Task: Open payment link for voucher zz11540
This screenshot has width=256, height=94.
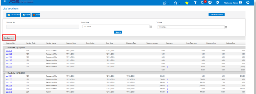Action: 167,92
